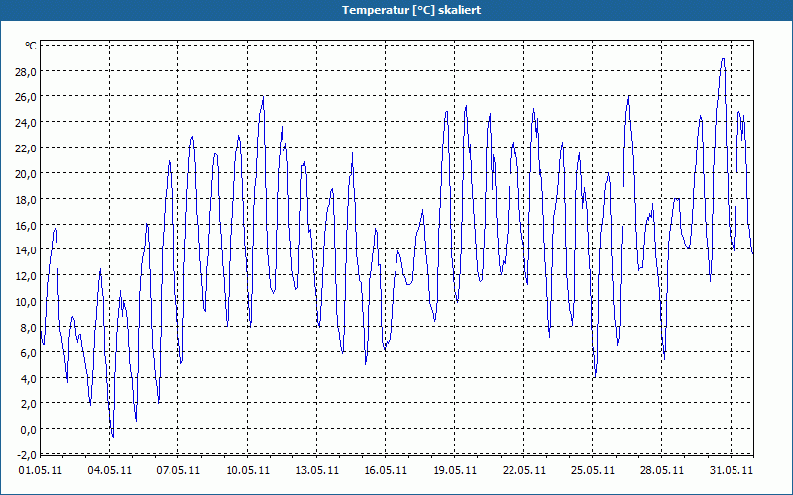The image size is (793, 495).
Task: Click the 16,0 y-axis label
Action: click(x=26, y=225)
